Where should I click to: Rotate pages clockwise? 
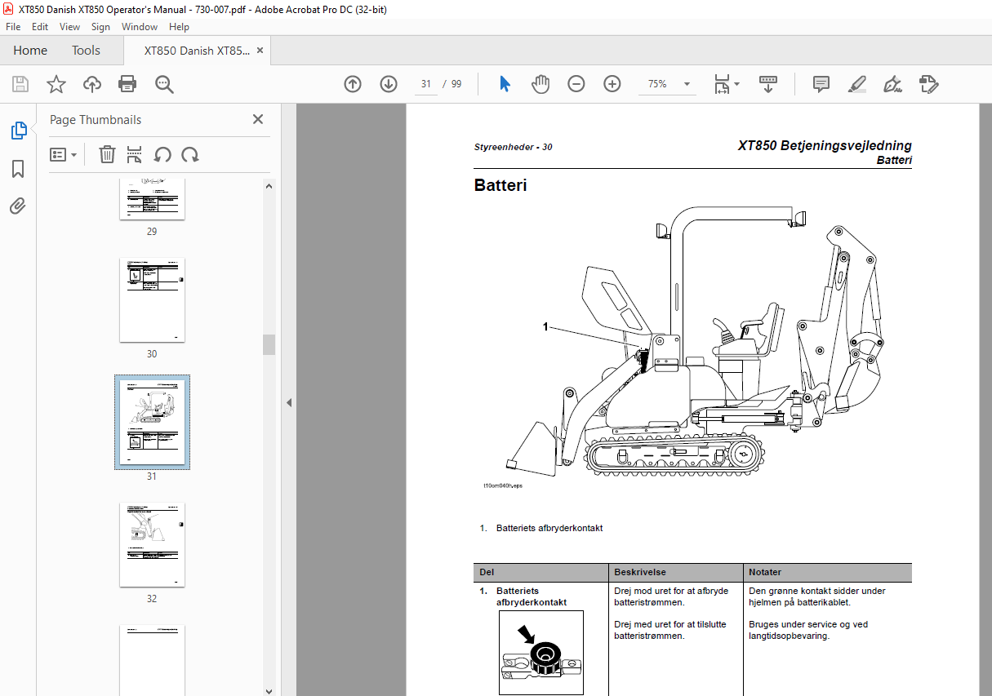pos(190,154)
